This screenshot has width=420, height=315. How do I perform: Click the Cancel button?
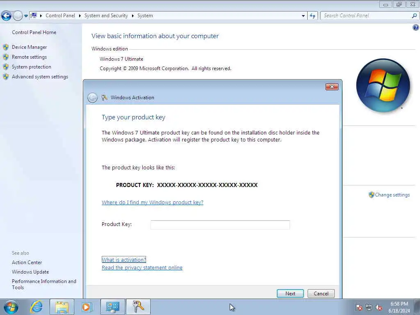[321, 294]
